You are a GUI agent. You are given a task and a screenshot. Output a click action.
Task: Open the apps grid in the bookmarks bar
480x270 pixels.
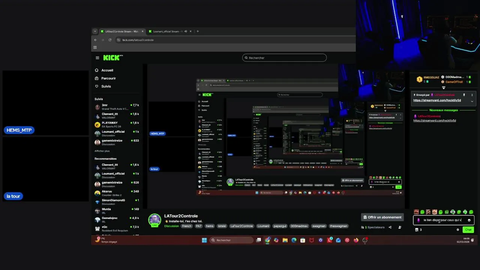pyautogui.click(x=95, y=47)
